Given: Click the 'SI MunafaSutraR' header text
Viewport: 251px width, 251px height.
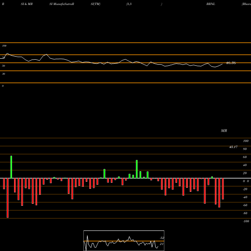Looking at the screenshot, I should point(62,4).
